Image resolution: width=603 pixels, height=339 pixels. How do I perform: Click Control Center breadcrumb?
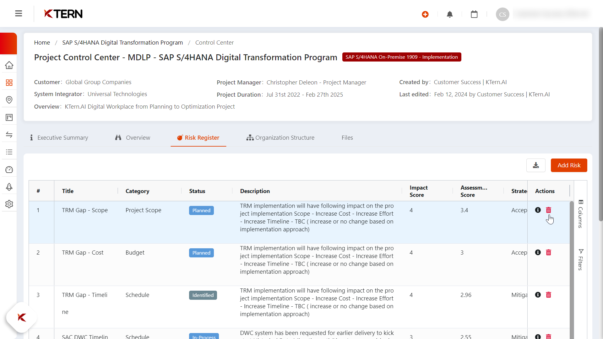tap(215, 42)
